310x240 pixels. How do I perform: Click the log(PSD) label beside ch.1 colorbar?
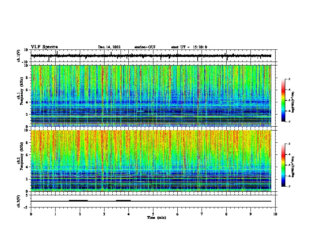[x=293, y=102]
